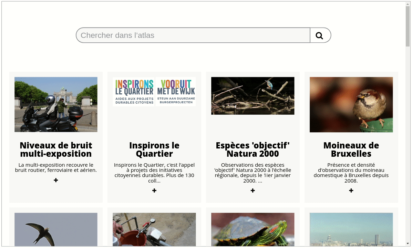412x248 pixels.
Task: Open the 'Niveaux de bruit multi-exposition' title
Action: tap(56, 149)
